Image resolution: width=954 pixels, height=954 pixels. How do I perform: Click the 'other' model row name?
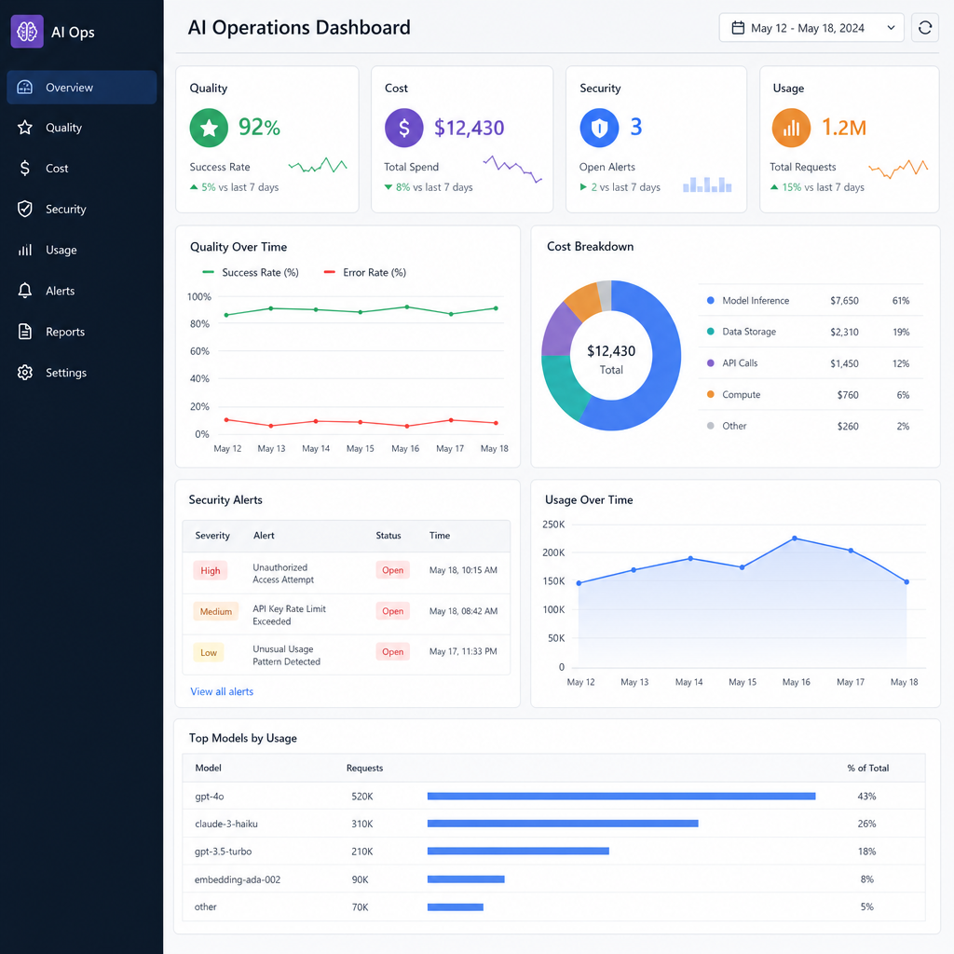click(206, 906)
